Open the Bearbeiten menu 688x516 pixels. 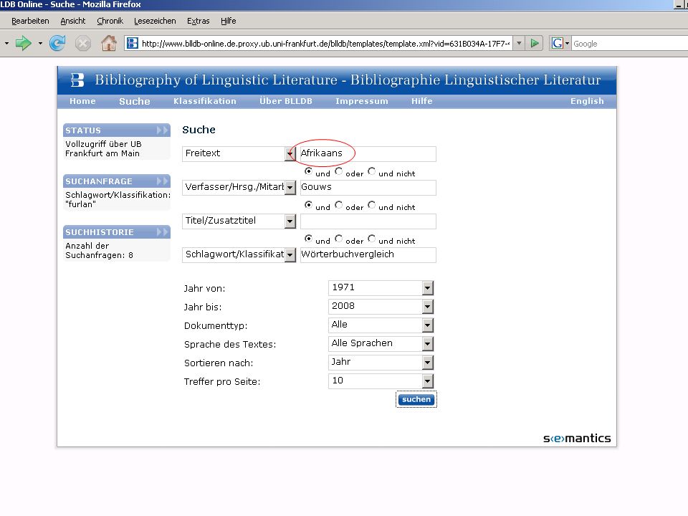[30, 21]
